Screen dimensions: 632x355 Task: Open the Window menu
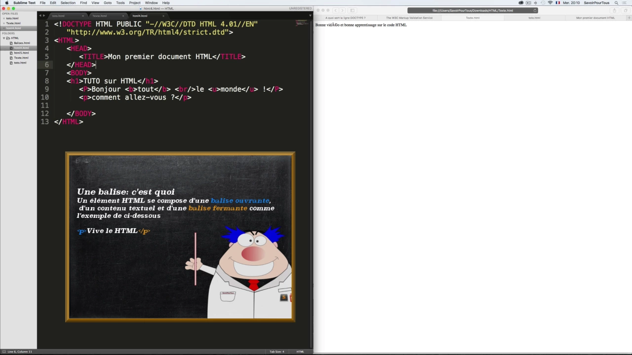tap(152, 3)
